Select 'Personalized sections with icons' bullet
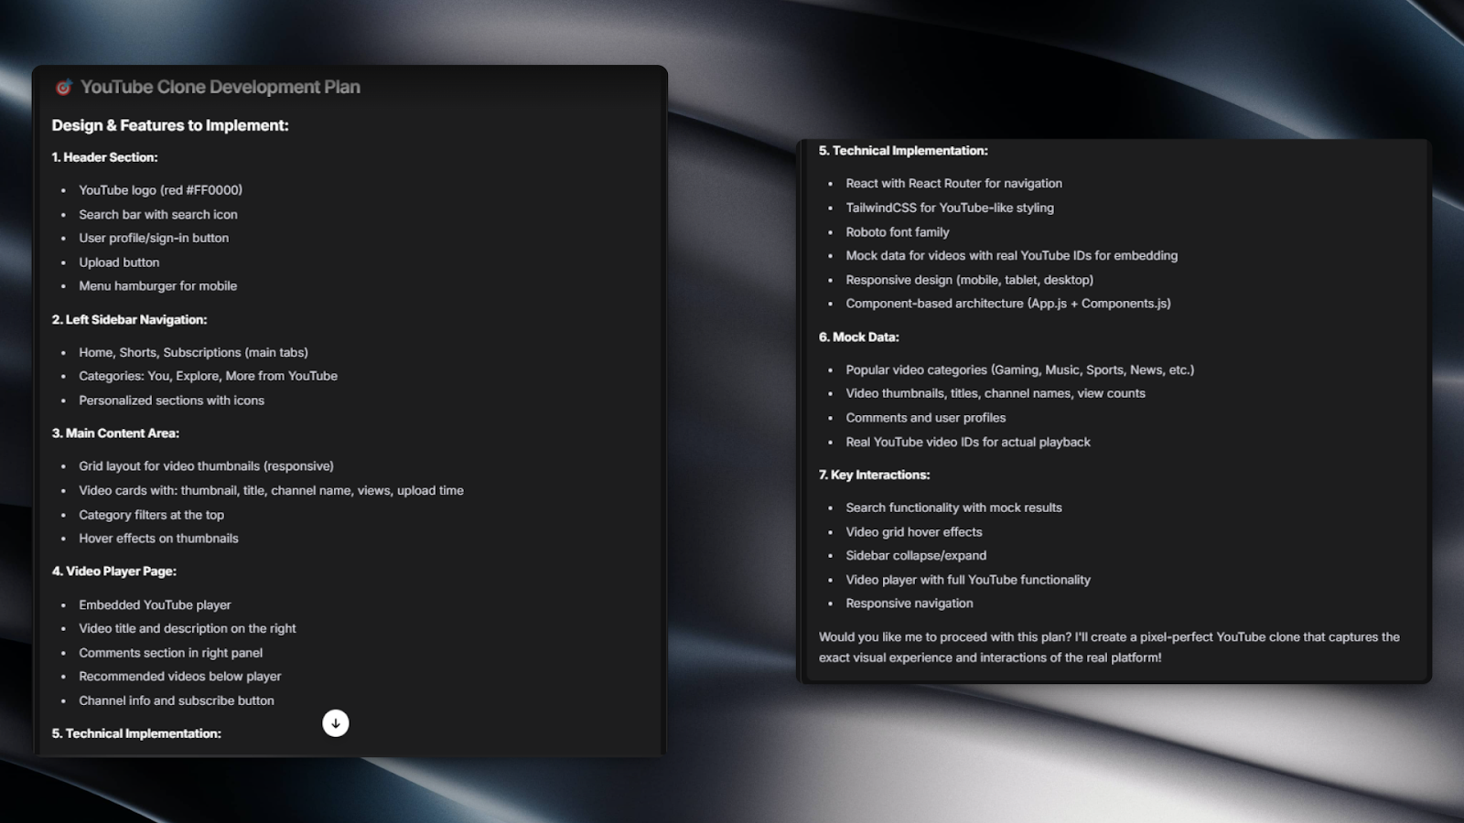Screen dimensions: 1464x823 171,401
